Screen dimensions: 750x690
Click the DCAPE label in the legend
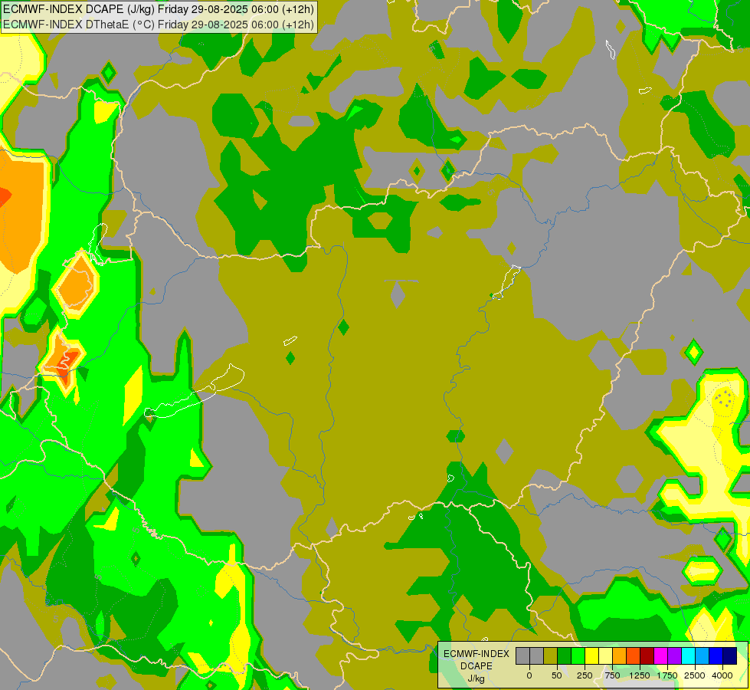[477, 666]
